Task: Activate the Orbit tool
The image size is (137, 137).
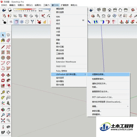Action: (x=3, y=110)
